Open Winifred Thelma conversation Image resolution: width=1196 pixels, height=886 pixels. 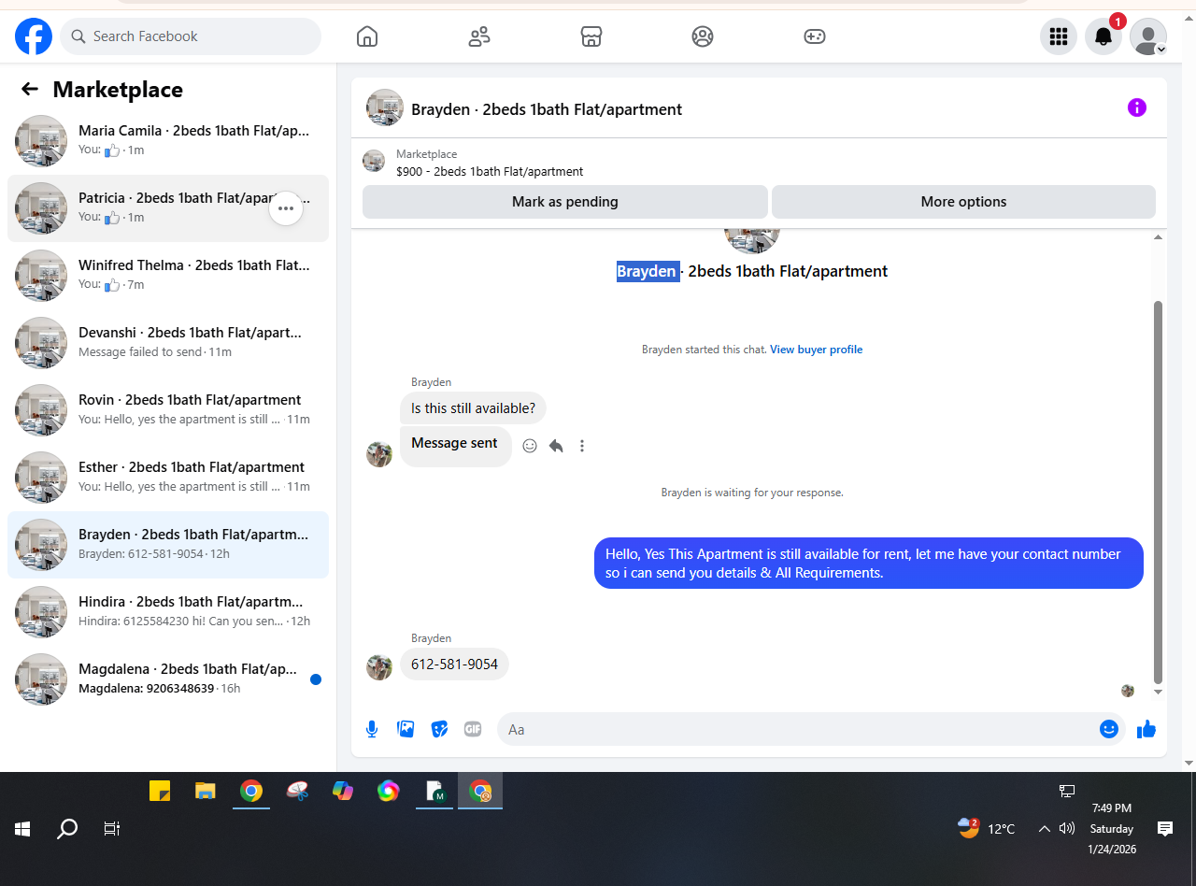[168, 276]
